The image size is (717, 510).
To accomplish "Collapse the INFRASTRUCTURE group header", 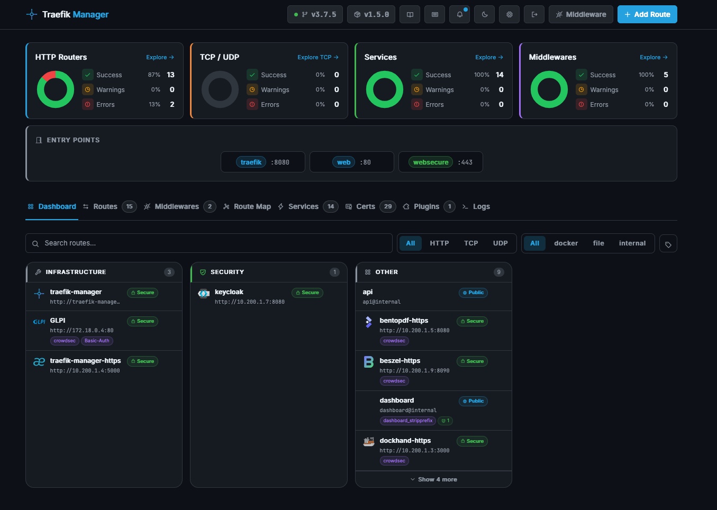I will tap(104, 272).
